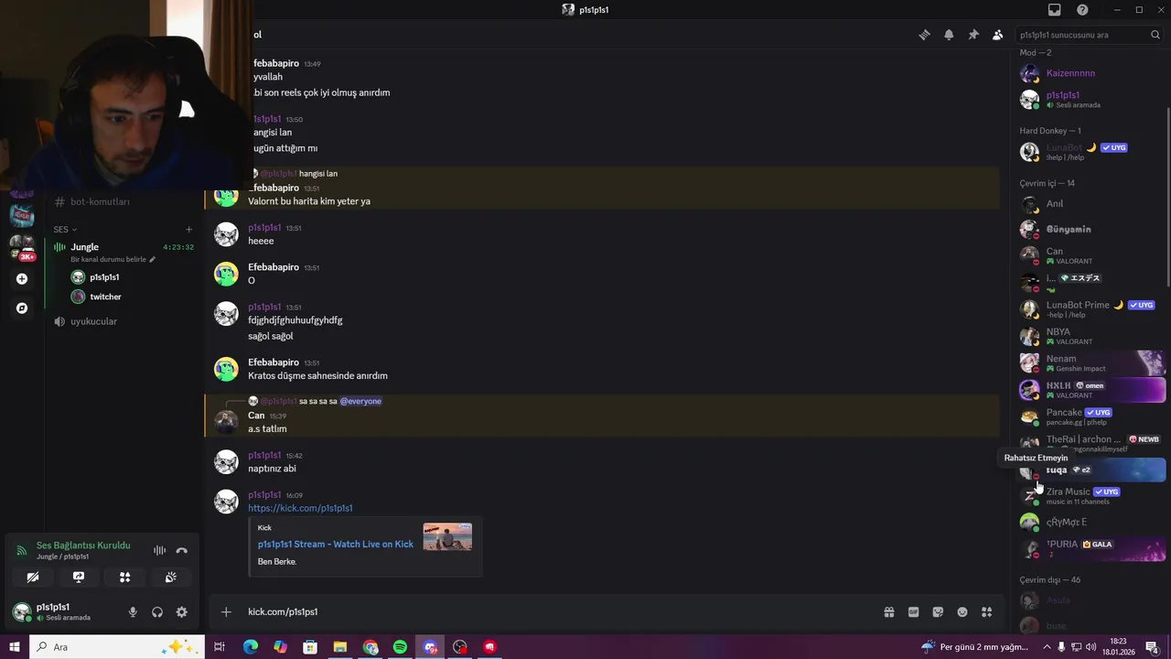Turn on camera in voice panel
The image size is (1171, 659).
[x=33, y=578]
